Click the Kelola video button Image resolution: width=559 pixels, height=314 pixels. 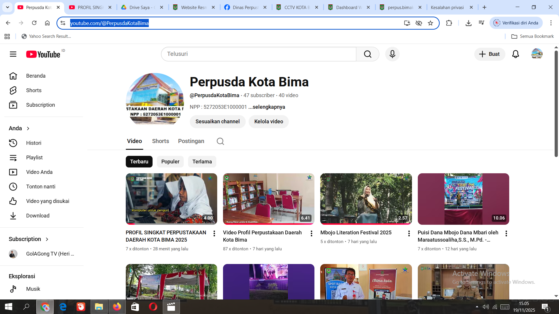pyautogui.click(x=268, y=122)
